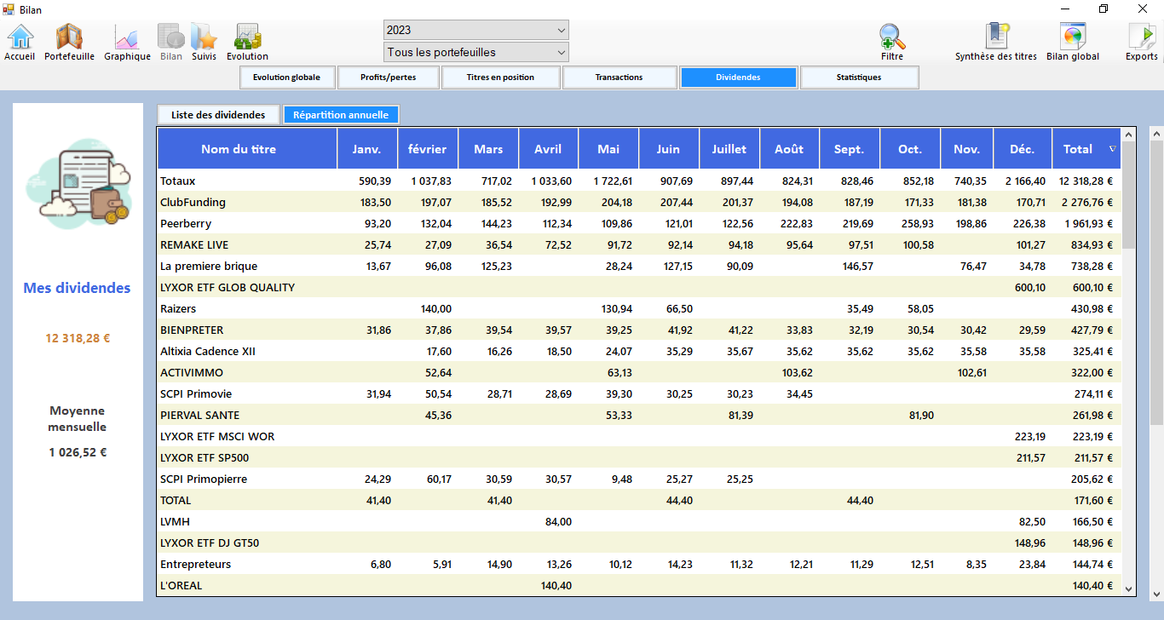Select the Peerberry row name

point(186,223)
